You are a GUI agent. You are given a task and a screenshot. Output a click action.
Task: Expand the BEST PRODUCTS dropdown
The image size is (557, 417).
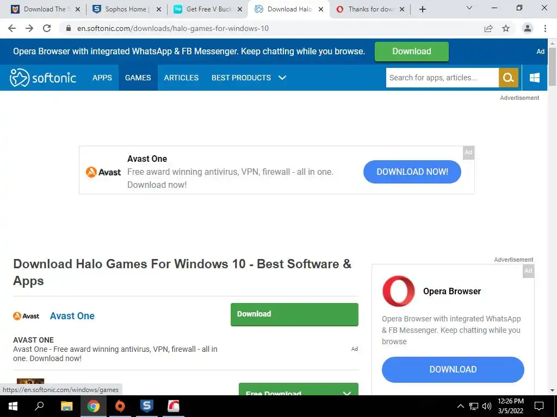(x=249, y=78)
